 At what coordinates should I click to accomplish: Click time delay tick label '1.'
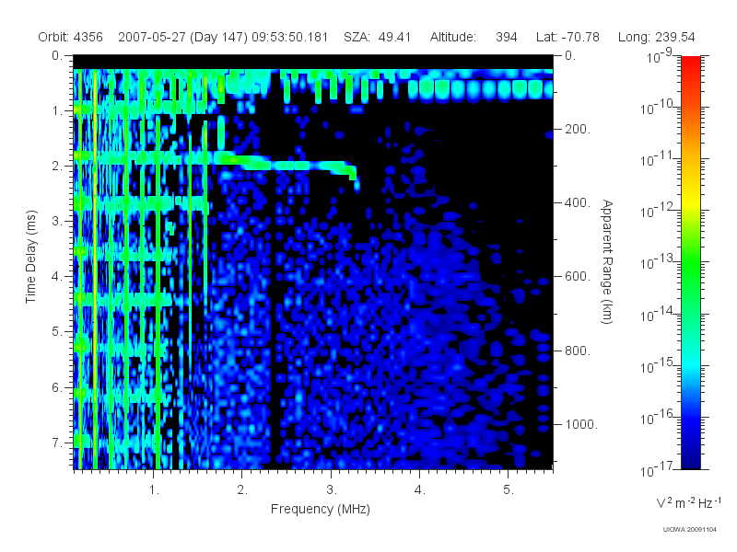[x=57, y=110]
